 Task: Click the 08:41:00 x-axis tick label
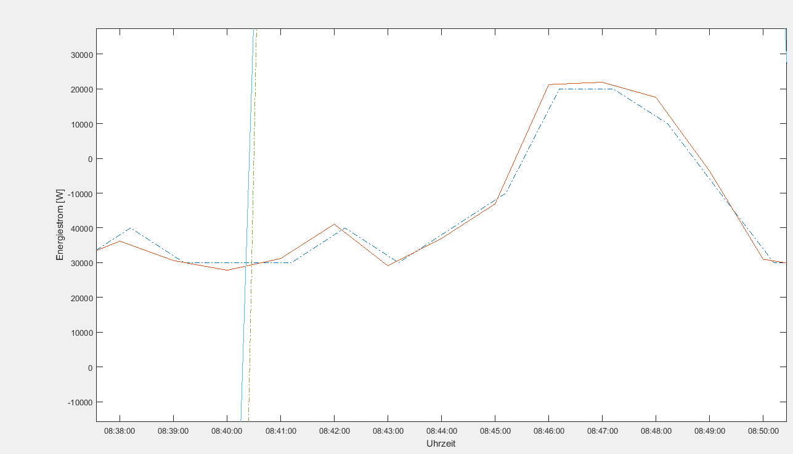click(x=281, y=432)
